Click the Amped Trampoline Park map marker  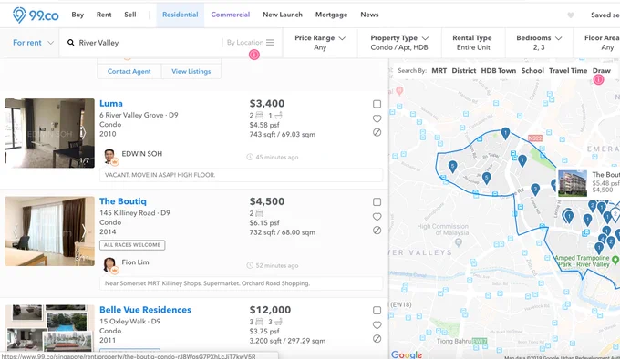pyautogui.click(x=615, y=260)
